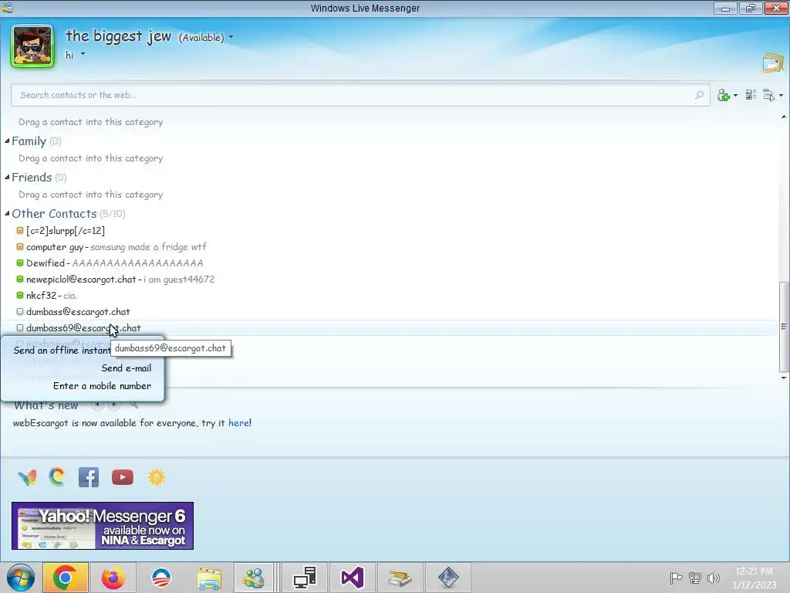Open the Facebook icon
This screenshot has height=593, width=790.
click(89, 477)
